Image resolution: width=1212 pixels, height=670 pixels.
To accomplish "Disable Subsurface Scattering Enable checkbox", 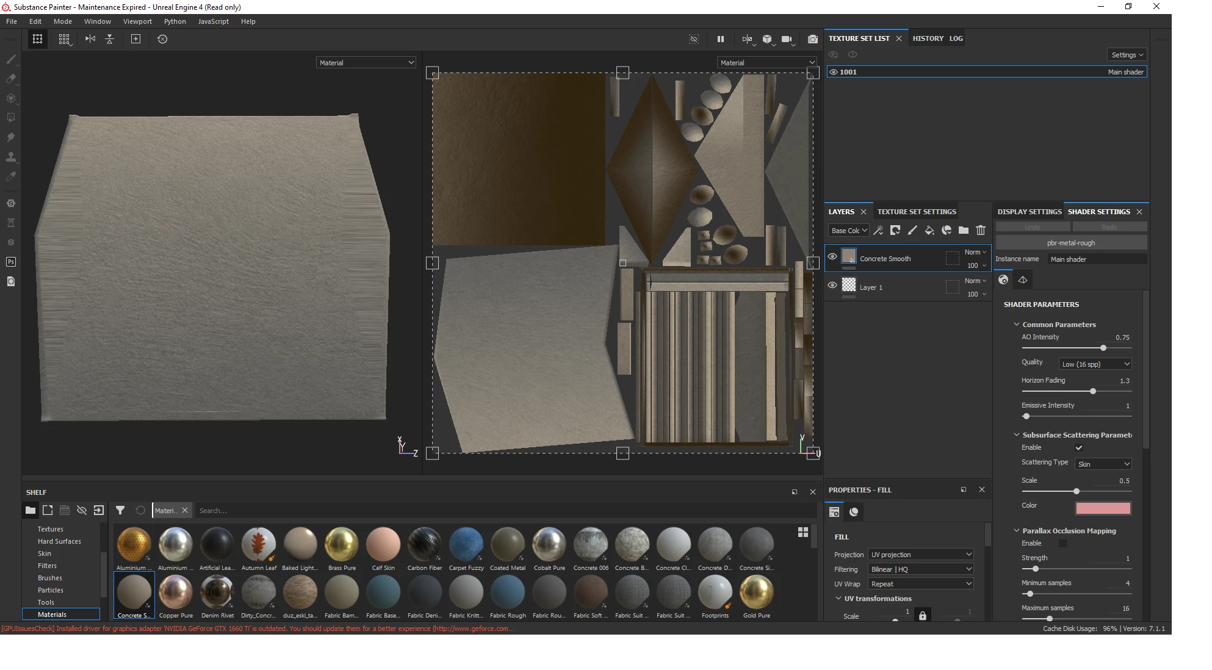I will pyautogui.click(x=1078, y=448).
